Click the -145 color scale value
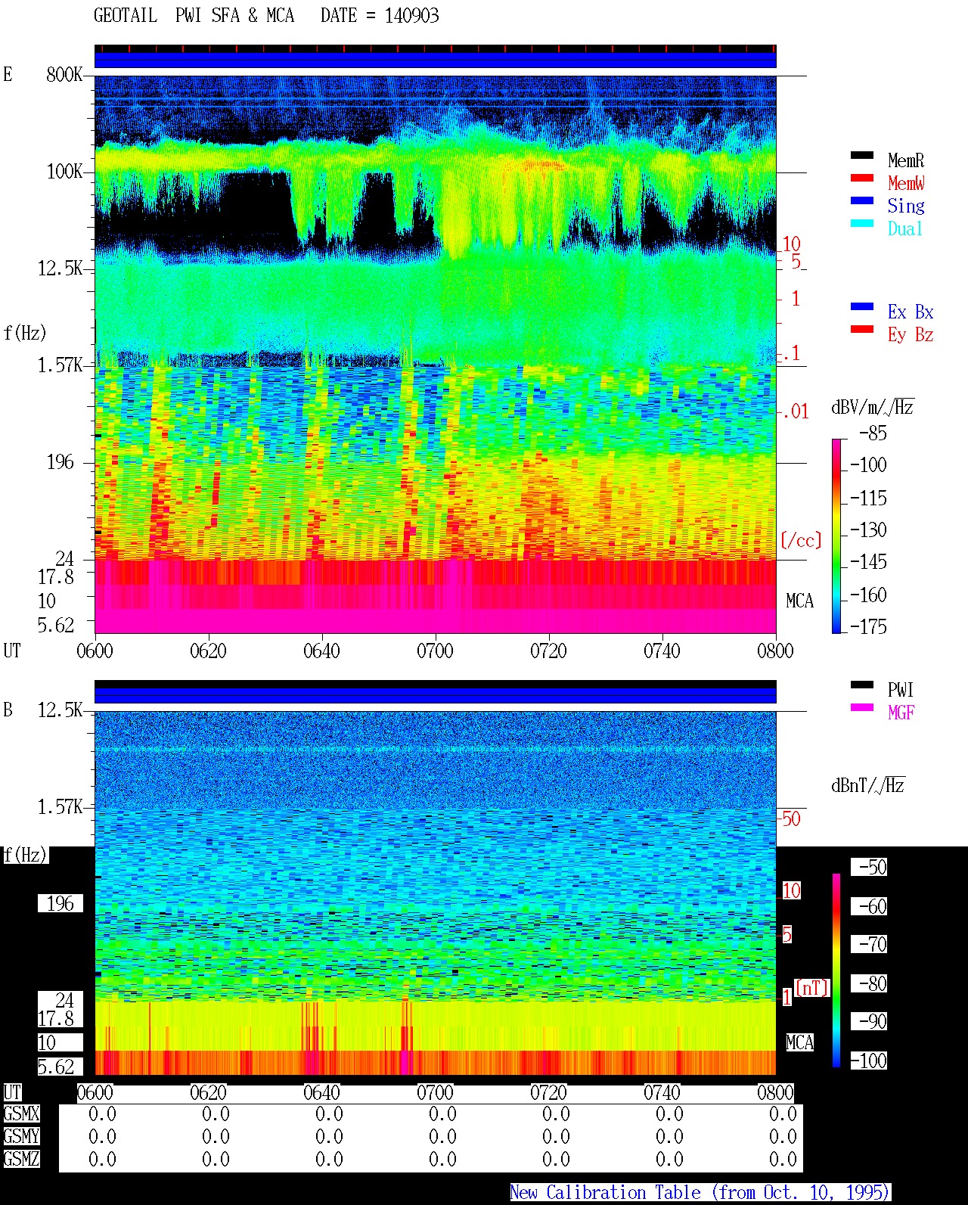The width and height of the screenshot is (968, 1205). (x=869, y=562)
